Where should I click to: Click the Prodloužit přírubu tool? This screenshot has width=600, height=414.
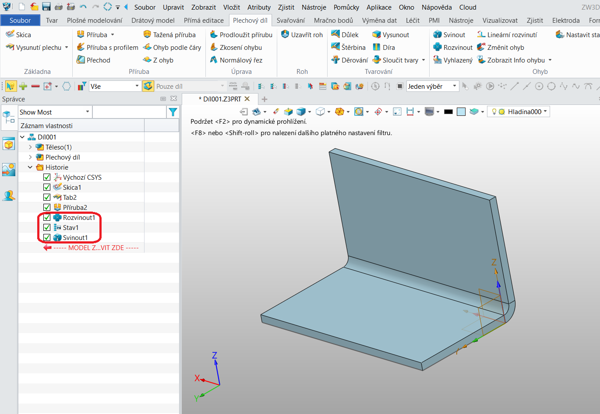[241, 35]
